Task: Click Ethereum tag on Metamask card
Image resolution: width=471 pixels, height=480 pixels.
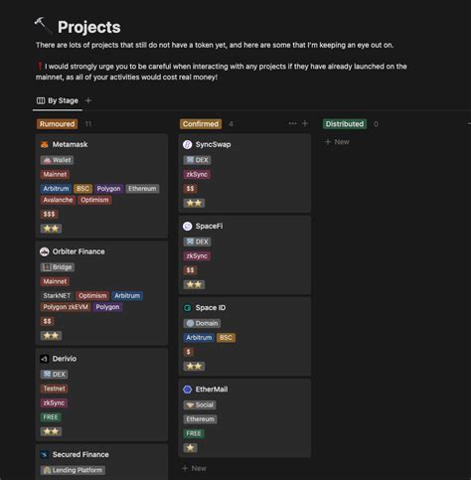Action: pyautogui.click(x=142, y=189)
